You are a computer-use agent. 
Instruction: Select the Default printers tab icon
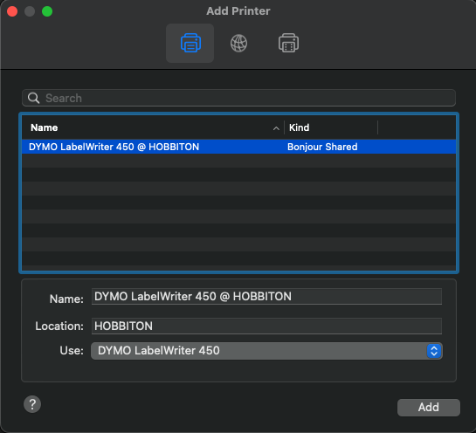(x=190, y=43)
